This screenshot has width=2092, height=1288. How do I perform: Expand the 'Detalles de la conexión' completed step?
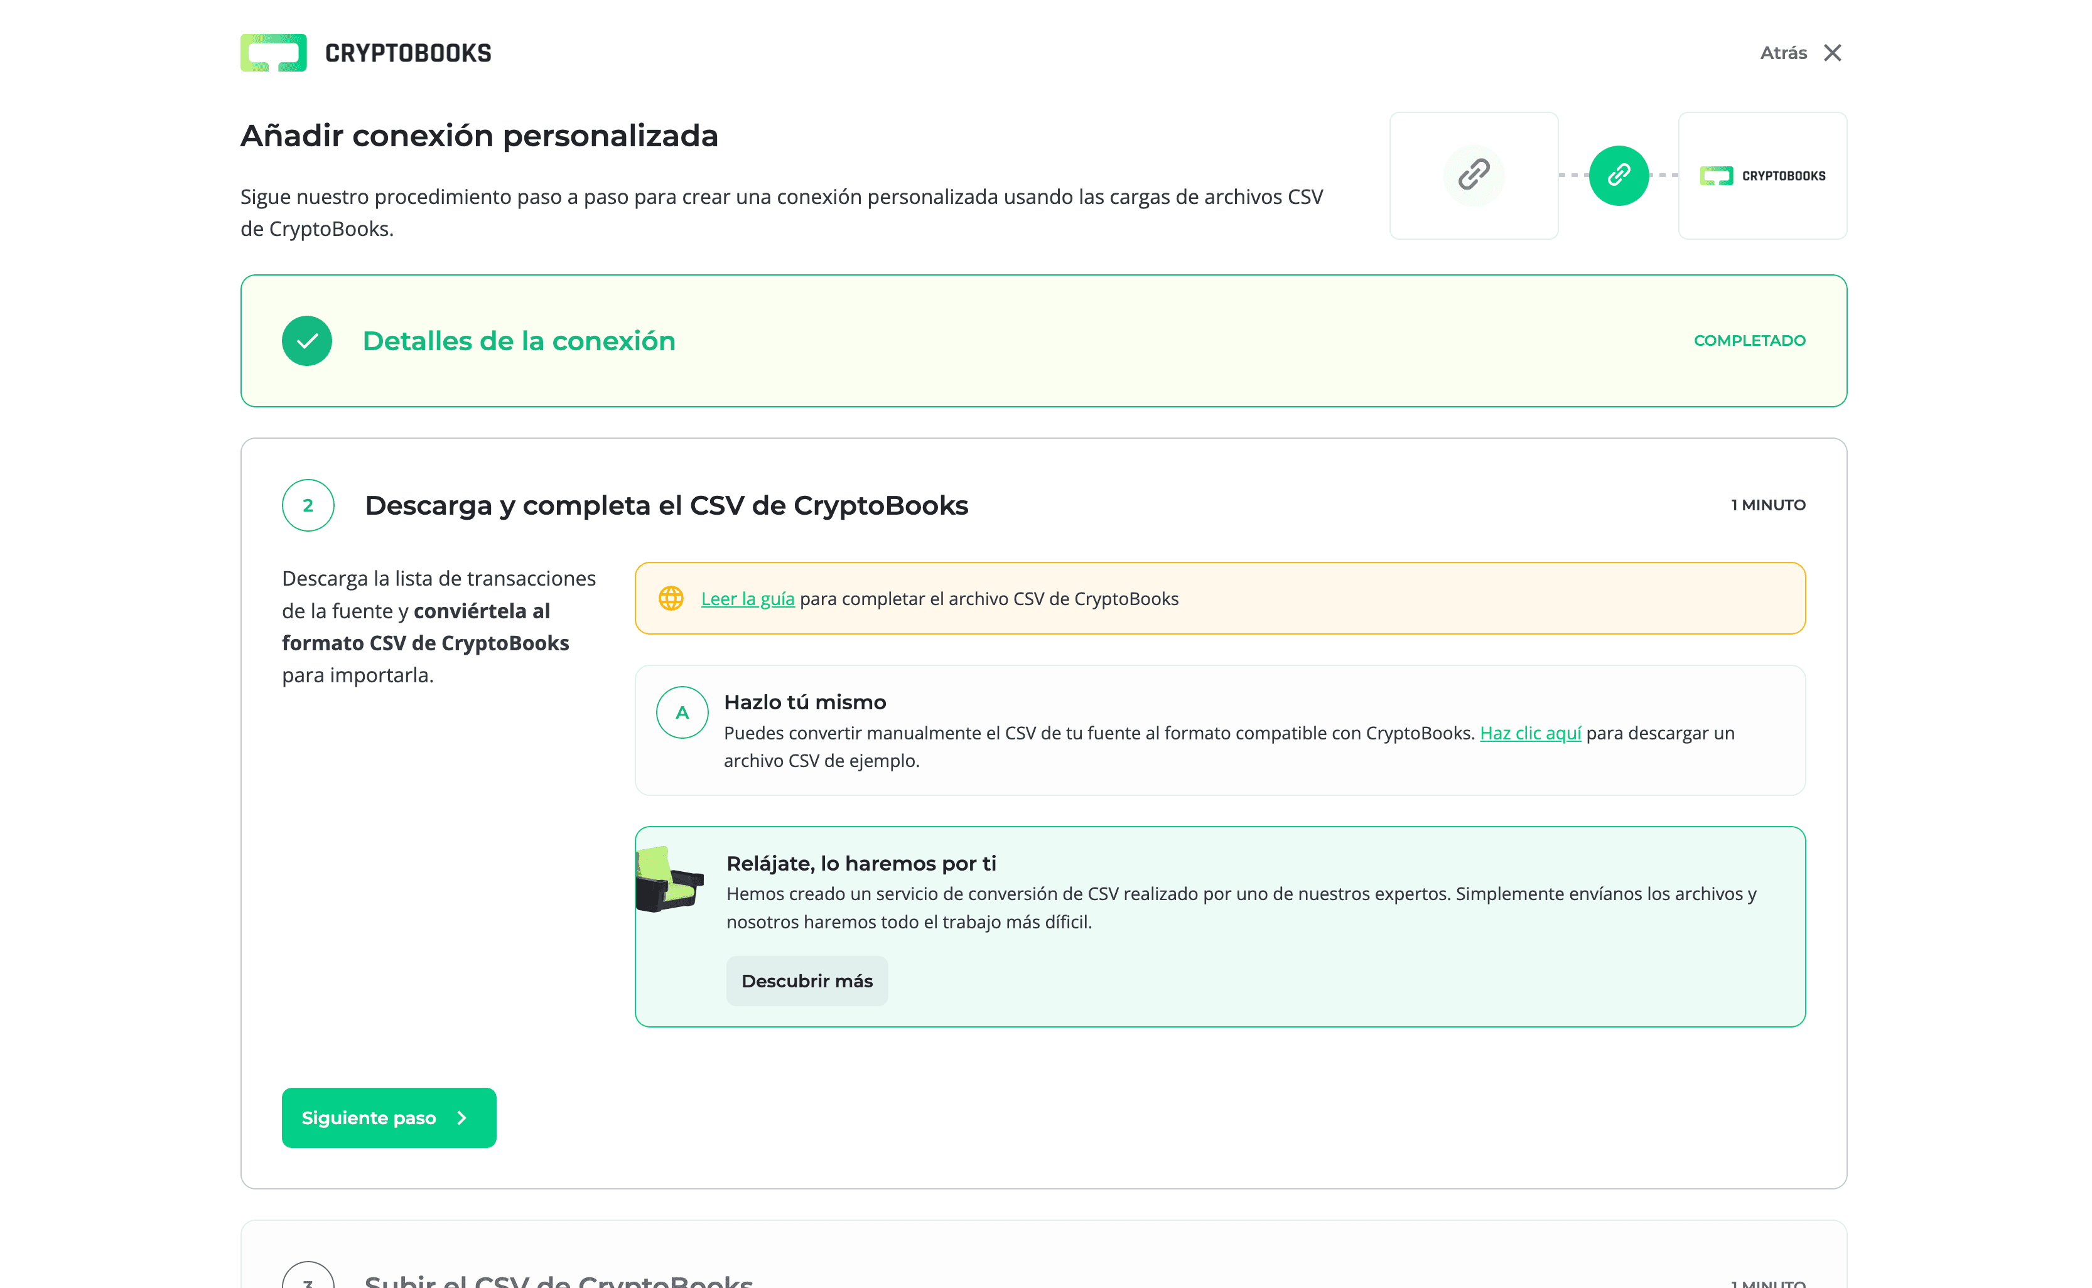tap(519, 341)
